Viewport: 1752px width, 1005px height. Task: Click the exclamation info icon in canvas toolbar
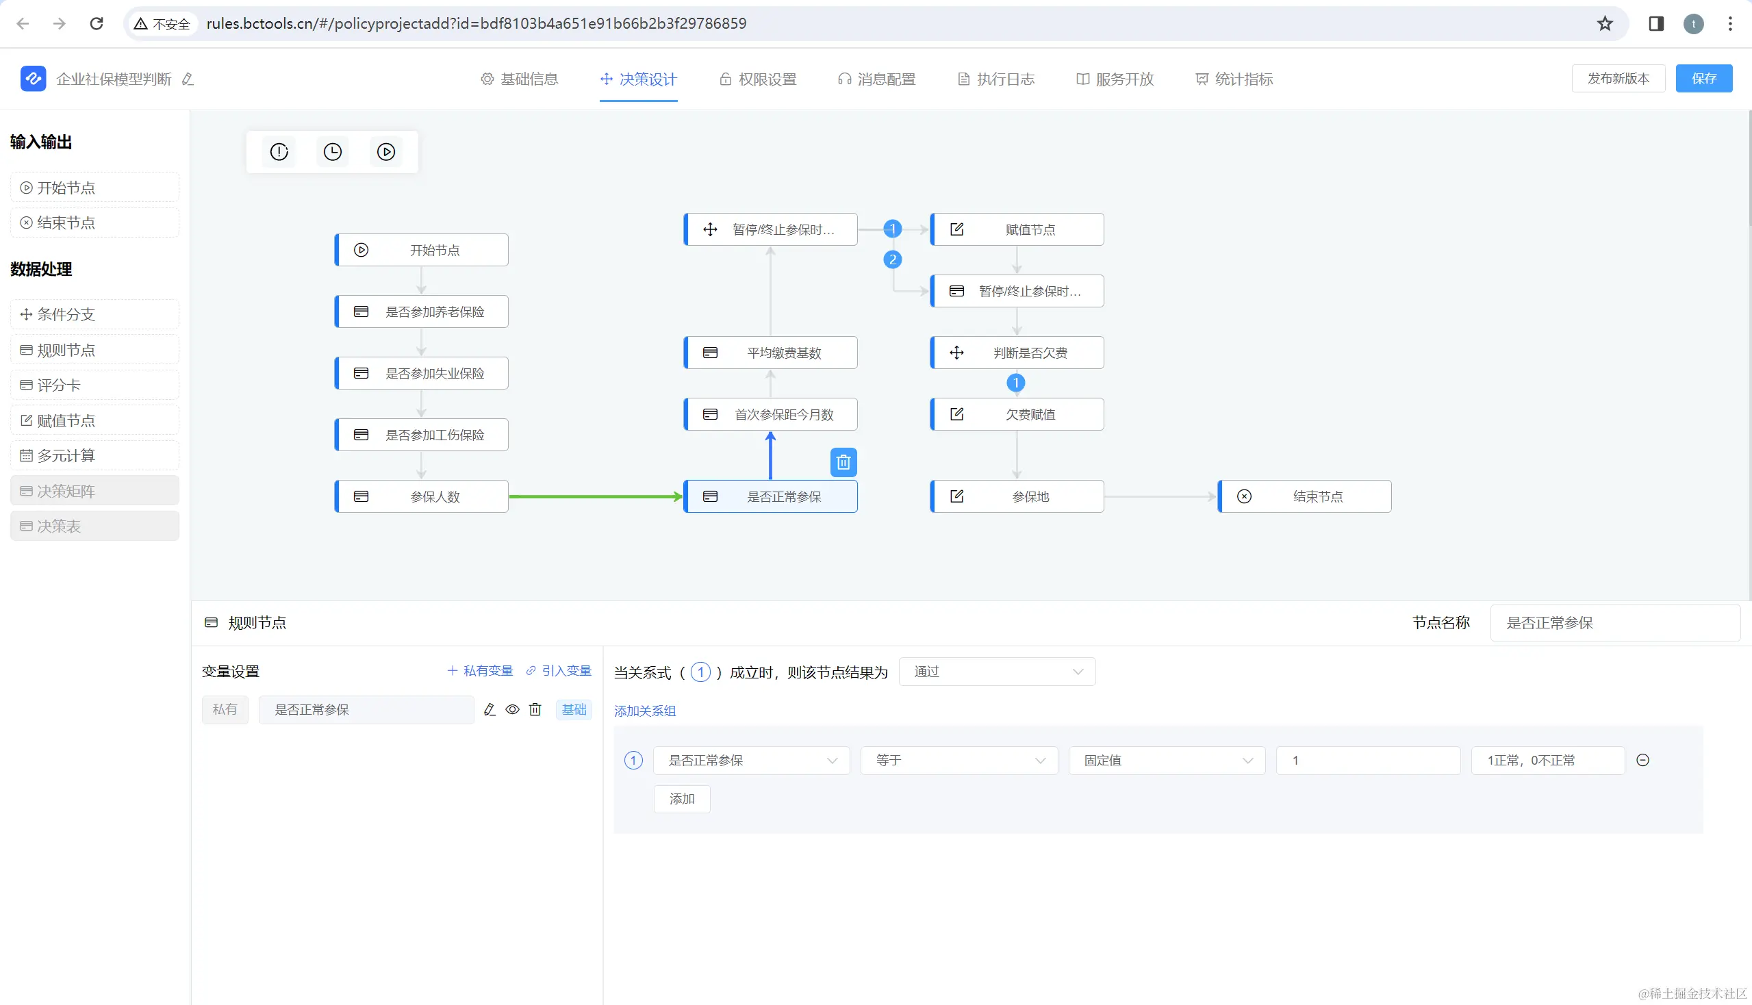click(279, 152)
